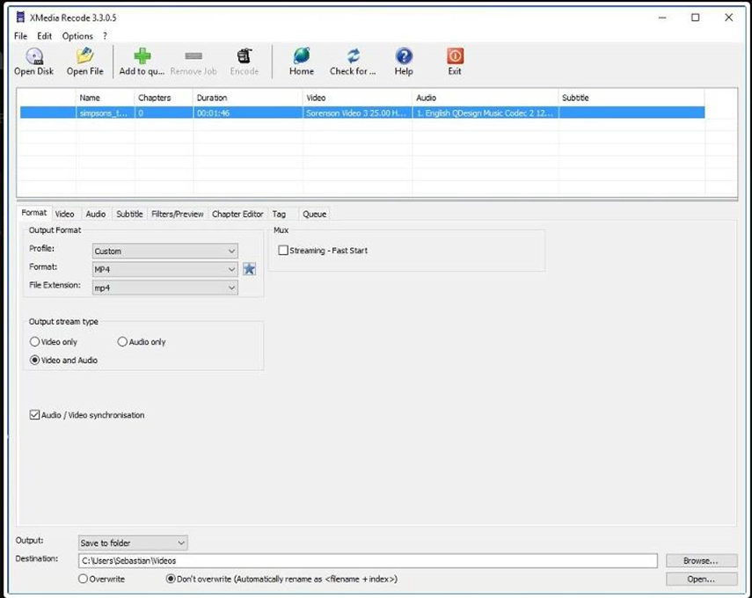Click the Audio column header

(486, 98)
